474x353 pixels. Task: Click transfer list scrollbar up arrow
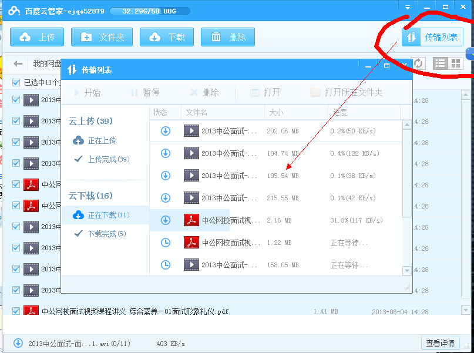(x=407, y=125)
